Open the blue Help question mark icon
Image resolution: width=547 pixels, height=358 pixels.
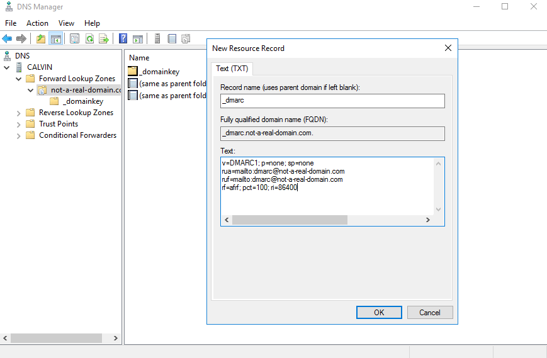tap(123, 38)
